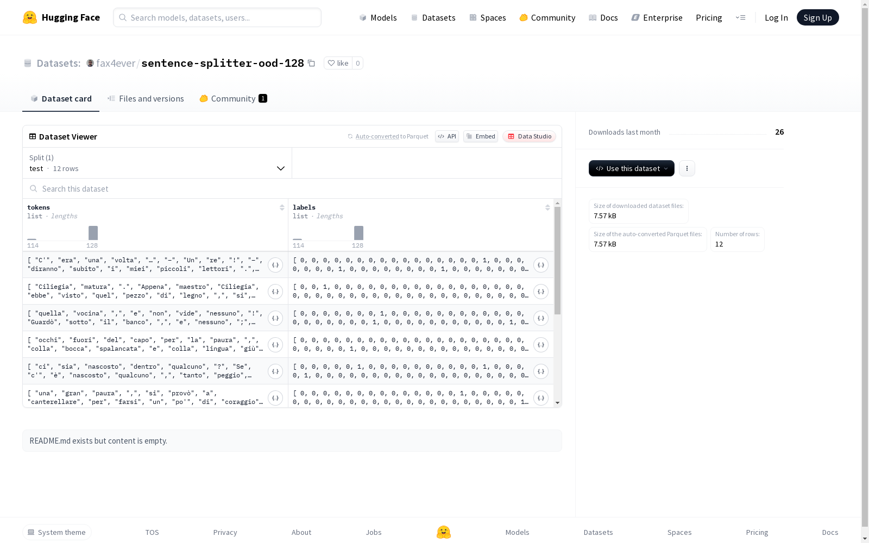
Task: Click the table scroll up arrow
Action: point(557,203)
